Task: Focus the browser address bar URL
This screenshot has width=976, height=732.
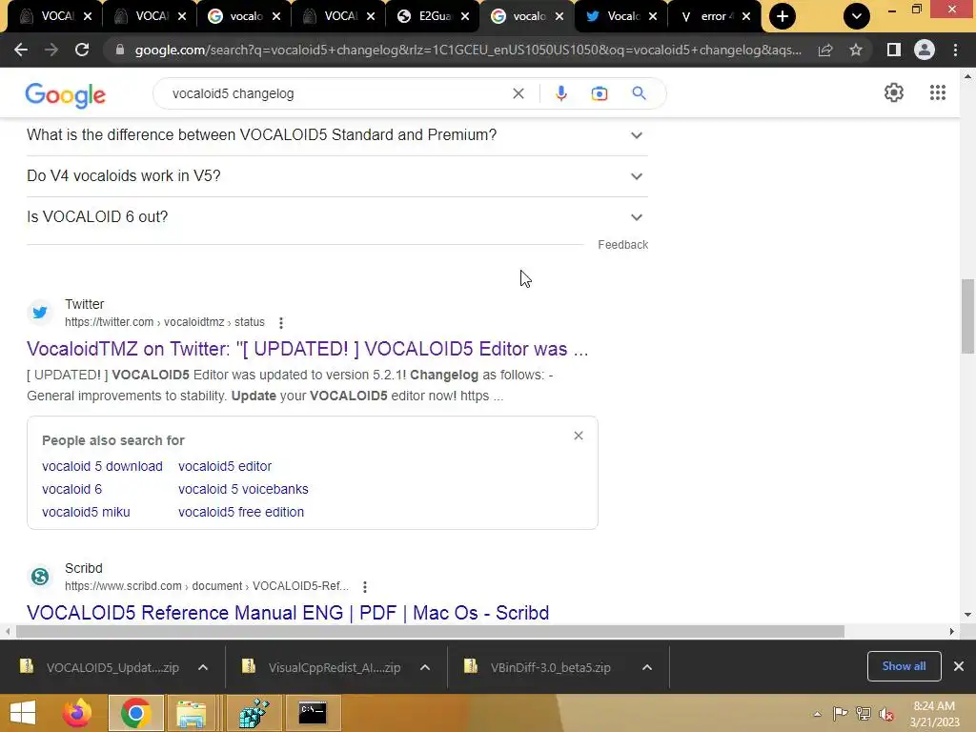Action: coord(468,50)
